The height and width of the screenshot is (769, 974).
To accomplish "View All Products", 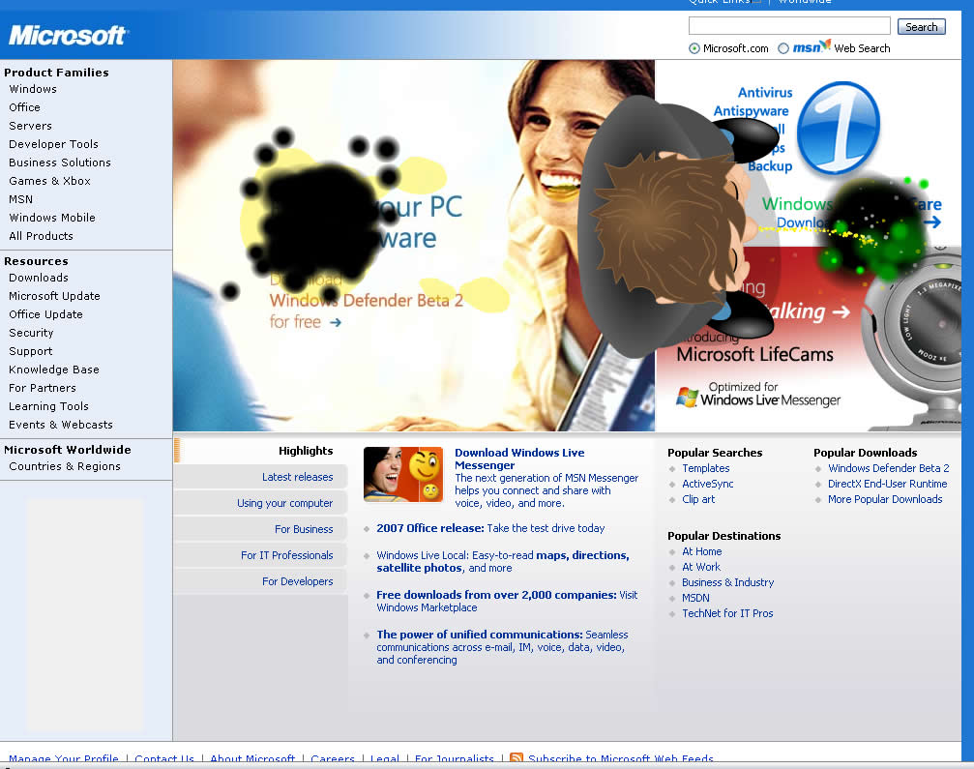I will click(x=41, y=236).
